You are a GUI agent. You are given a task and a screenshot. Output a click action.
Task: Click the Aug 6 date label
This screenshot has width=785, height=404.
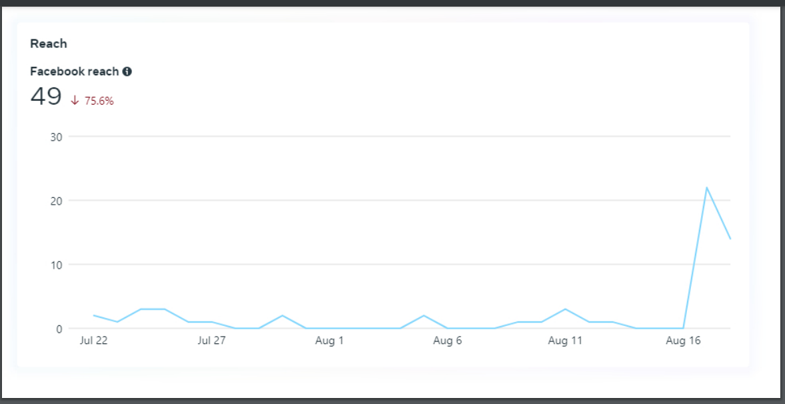tap(447, 341)
